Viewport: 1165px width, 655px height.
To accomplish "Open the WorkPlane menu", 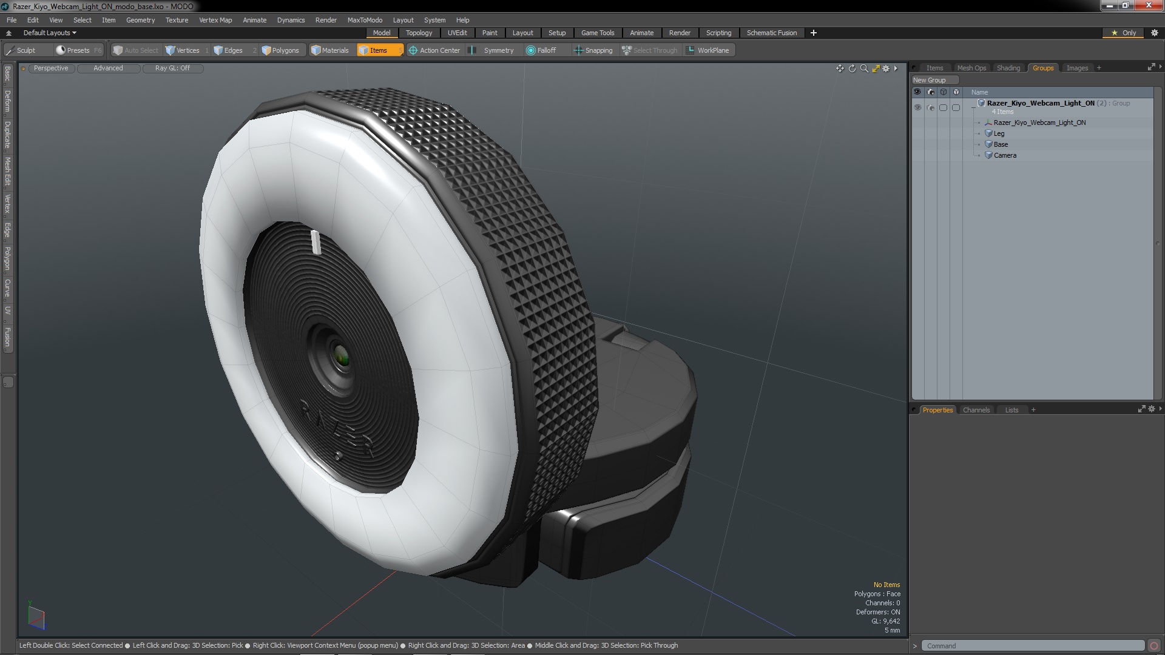I will [708, 50].
